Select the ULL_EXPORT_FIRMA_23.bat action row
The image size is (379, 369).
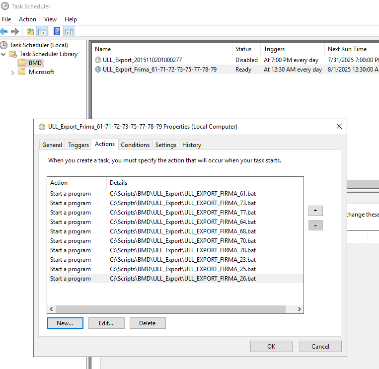coord(176,260)
